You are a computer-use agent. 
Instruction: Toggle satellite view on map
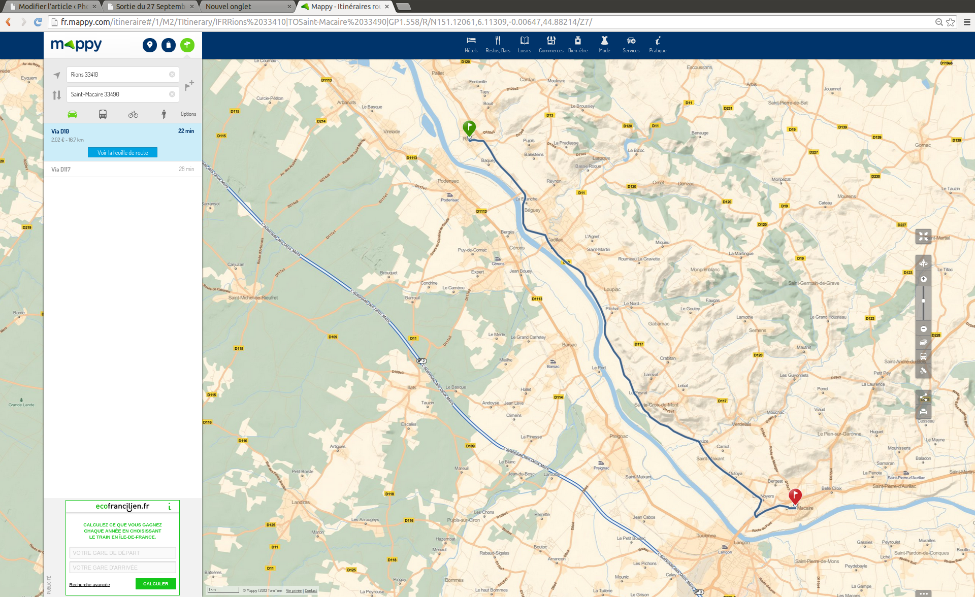pyautogui.click(x=923, y=371)
